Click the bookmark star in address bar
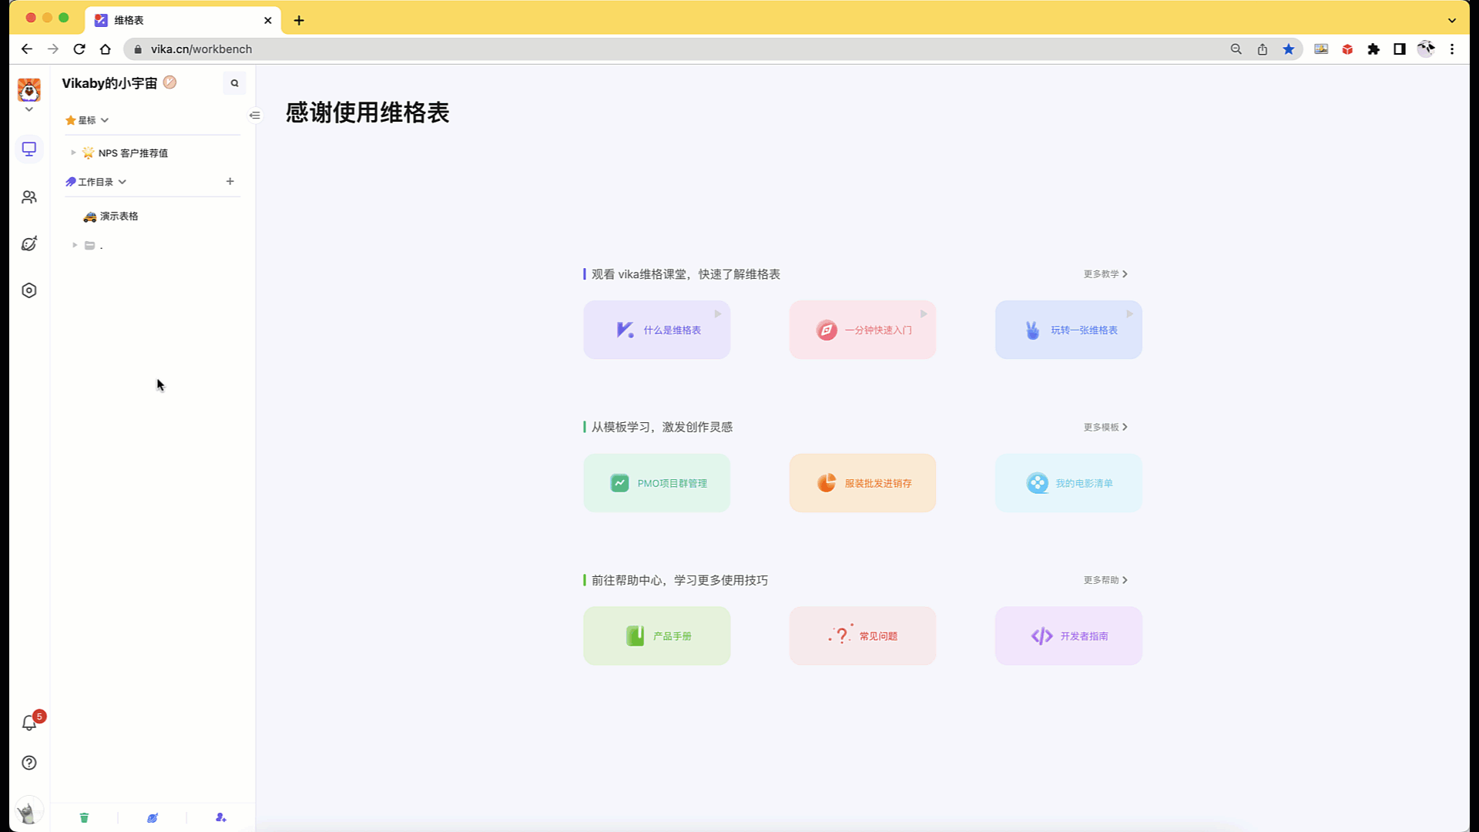 pos(1289,49)
